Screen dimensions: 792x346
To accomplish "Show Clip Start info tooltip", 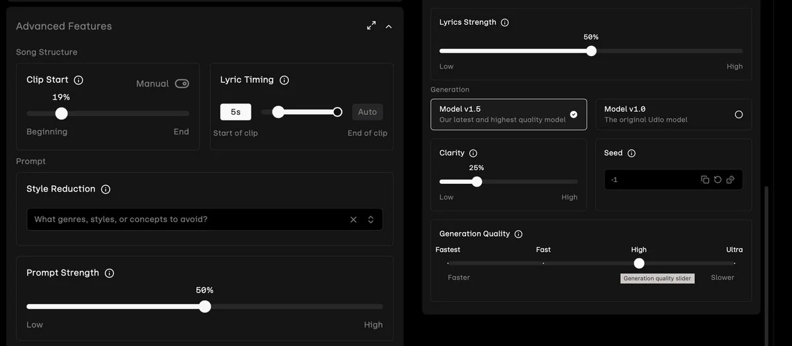I will click(x=79, y=80).
